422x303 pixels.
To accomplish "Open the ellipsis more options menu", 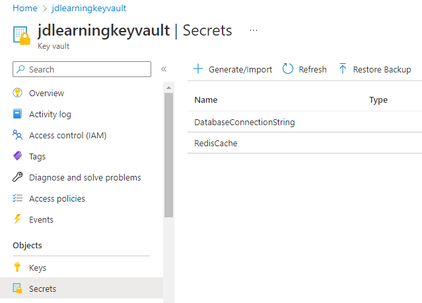I will [x=254, y=30].
